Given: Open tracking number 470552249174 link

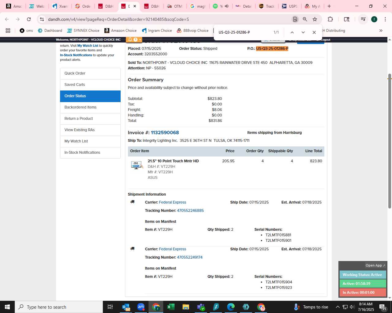Looking at the screenshot, I should tap(190, 257).
